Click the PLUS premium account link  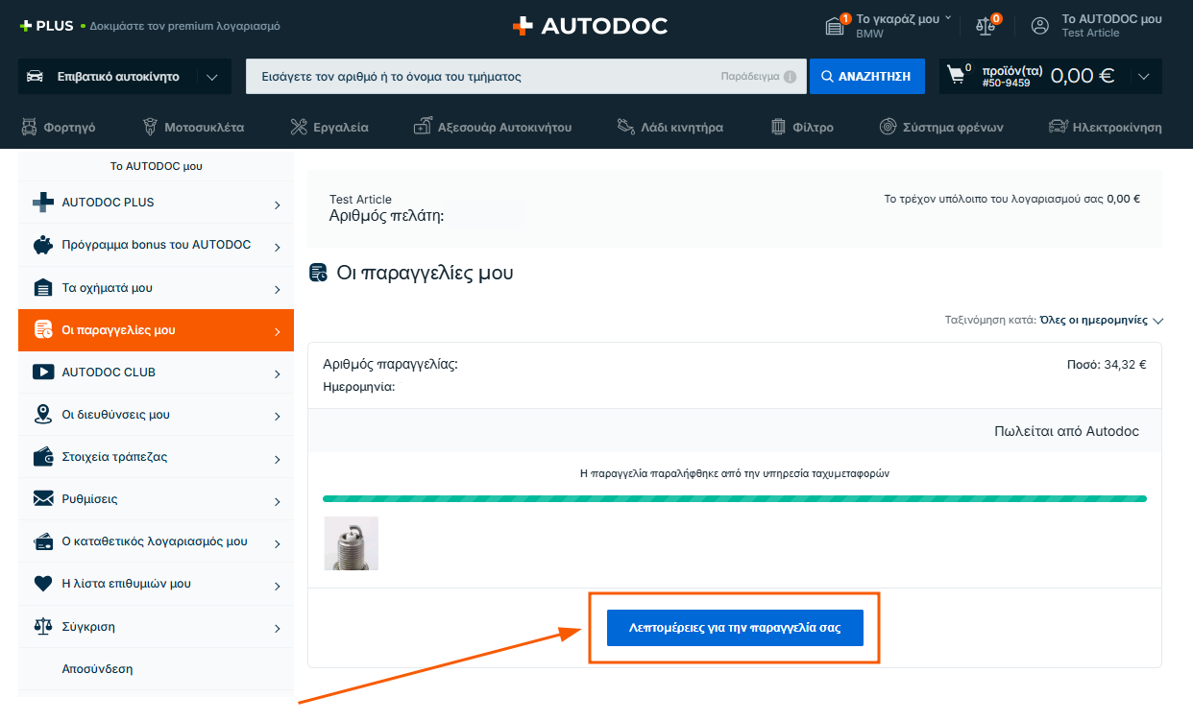(x=150, y=26)
